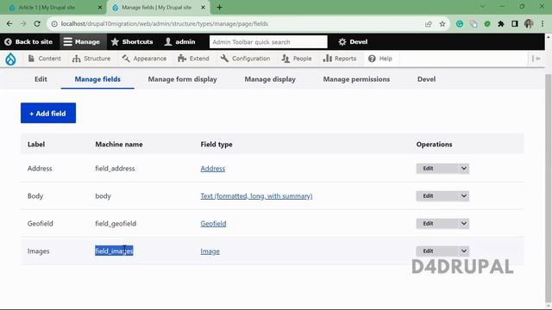Click the field_geofield machine name text
Screen dimensions: 552x310
(116, 224)
